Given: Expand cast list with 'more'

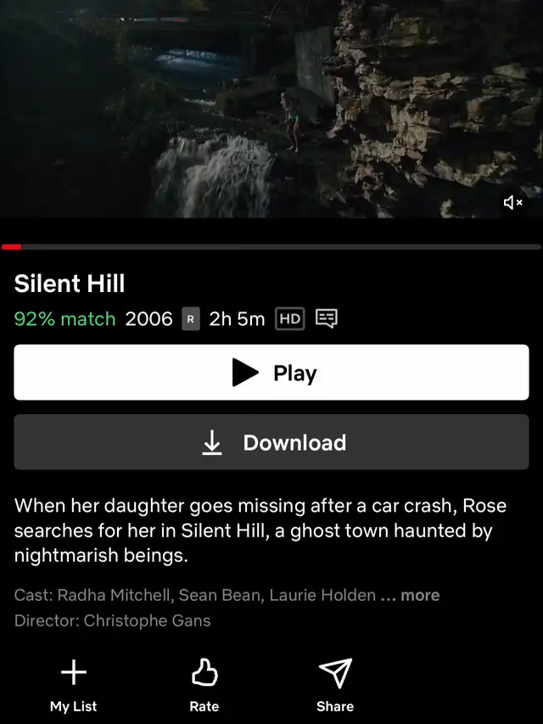Looking at the screenshot, I should 420,595.
